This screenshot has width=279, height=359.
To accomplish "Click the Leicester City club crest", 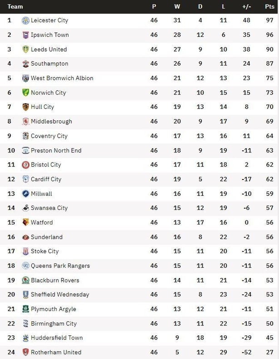I will click(x=25, y=20).
